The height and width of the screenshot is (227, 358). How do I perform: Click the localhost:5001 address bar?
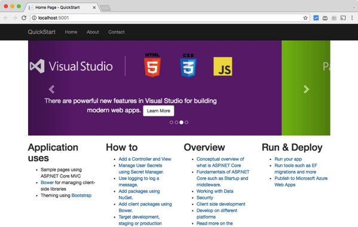tap(169, 18)
